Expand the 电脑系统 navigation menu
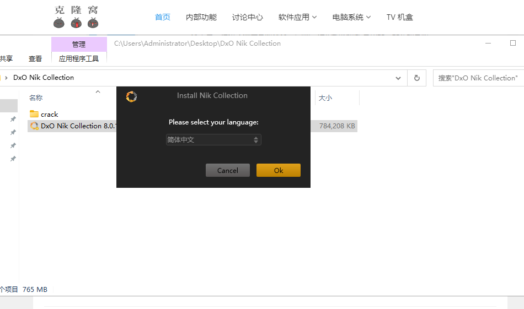Viewport: 524px width, 309px height. (351, 17)
